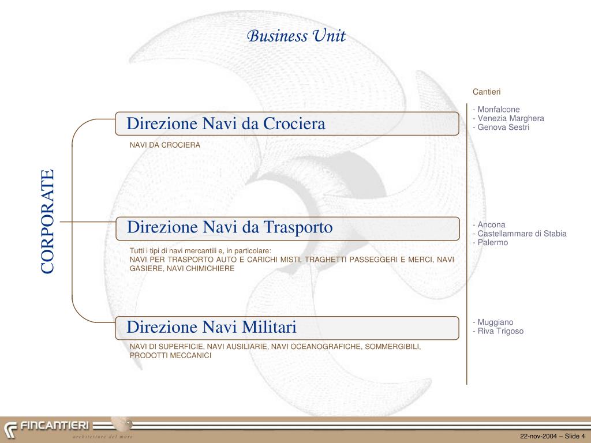Click the vertical 'CORPORATE' label
This screenshot has height=443, width=591.
coord(47,221)
